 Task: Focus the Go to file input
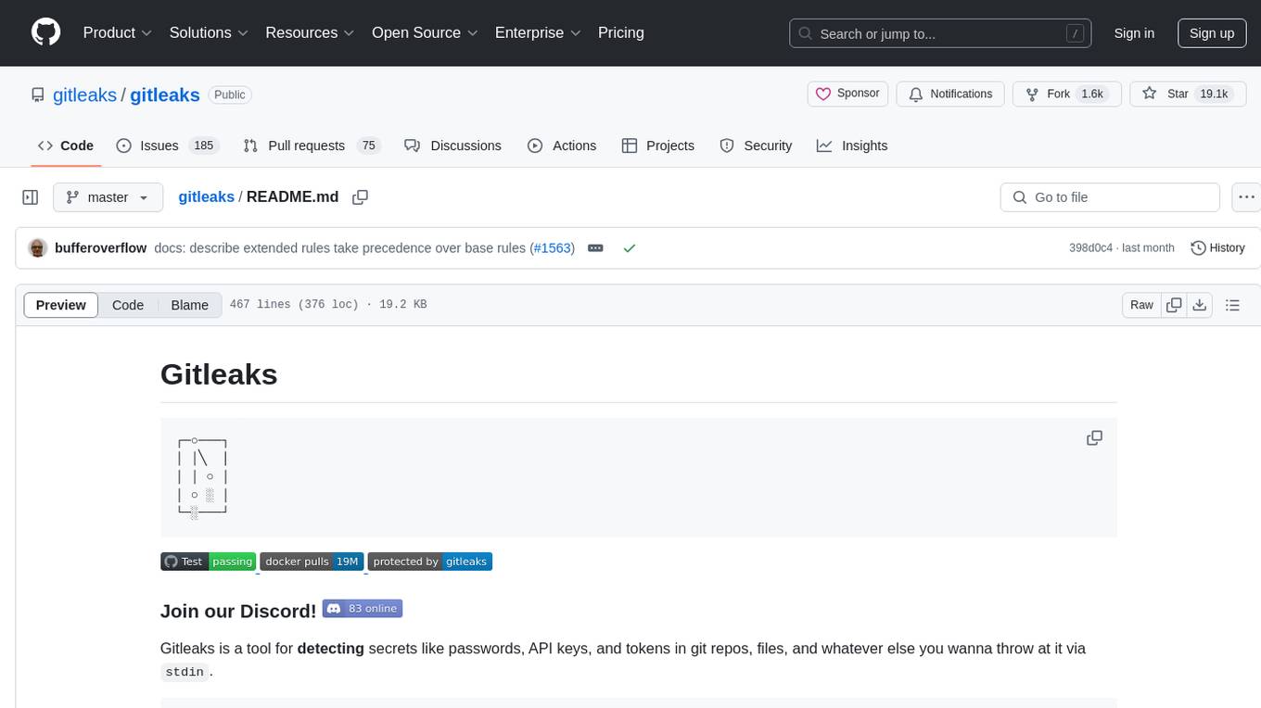click(x=1110, y=197)
